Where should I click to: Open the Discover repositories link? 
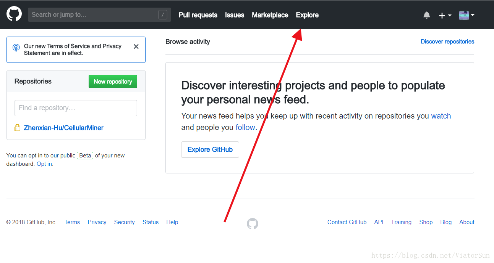[x=447, y=42]
